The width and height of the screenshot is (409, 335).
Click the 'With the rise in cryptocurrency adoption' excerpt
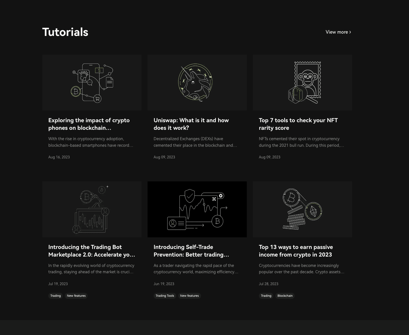(91, 142)
